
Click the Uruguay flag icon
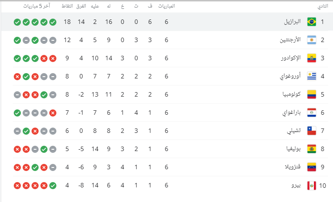coord(311,76)
